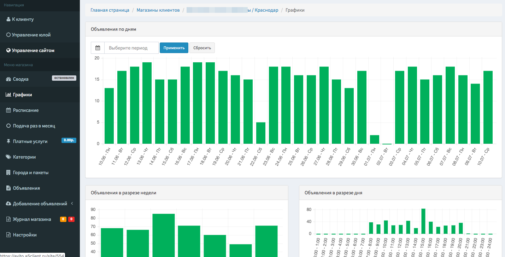Expand Добавление объявлений submenu chevron
This screenshot has width=505, height=257.
pos(72,204)
